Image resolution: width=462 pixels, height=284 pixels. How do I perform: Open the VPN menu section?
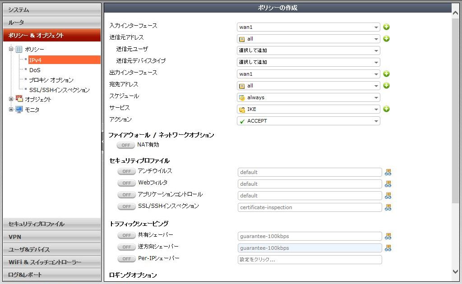pos(52,237)
